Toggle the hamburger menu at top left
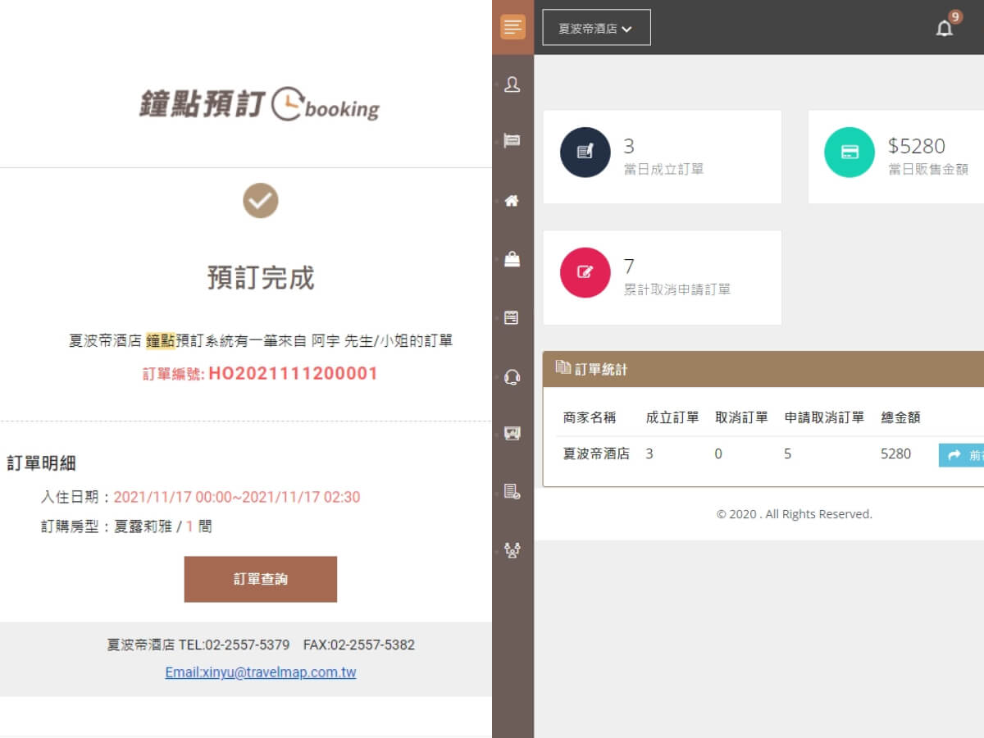The height and width of the screenshot is (738, 984). tap(512, 27)
